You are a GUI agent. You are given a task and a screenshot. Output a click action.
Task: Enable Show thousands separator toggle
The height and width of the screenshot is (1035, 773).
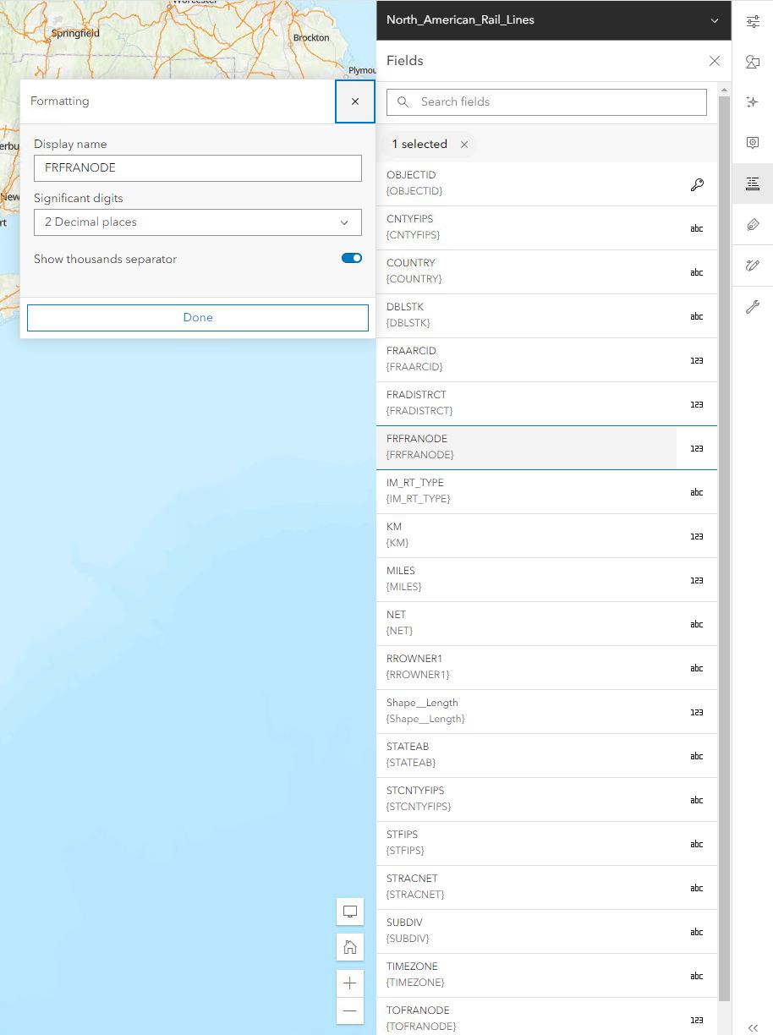(351, 258)
